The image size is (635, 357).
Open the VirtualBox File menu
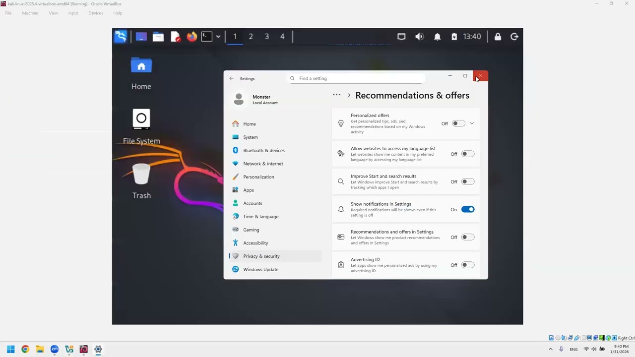[8, 13]
